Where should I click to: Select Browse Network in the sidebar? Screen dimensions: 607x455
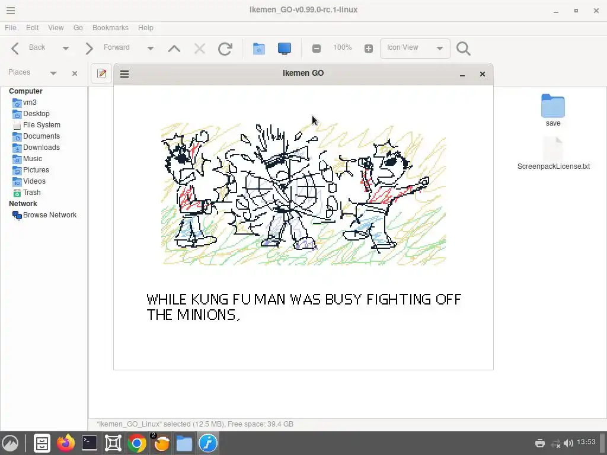(x=44, y=214)
